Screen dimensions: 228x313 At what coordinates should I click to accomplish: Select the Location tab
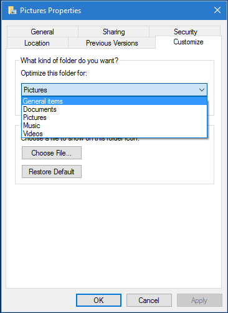pos(37,43)
